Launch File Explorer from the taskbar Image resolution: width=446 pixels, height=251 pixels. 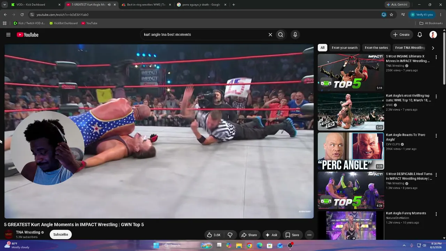[x=239, y=245]
